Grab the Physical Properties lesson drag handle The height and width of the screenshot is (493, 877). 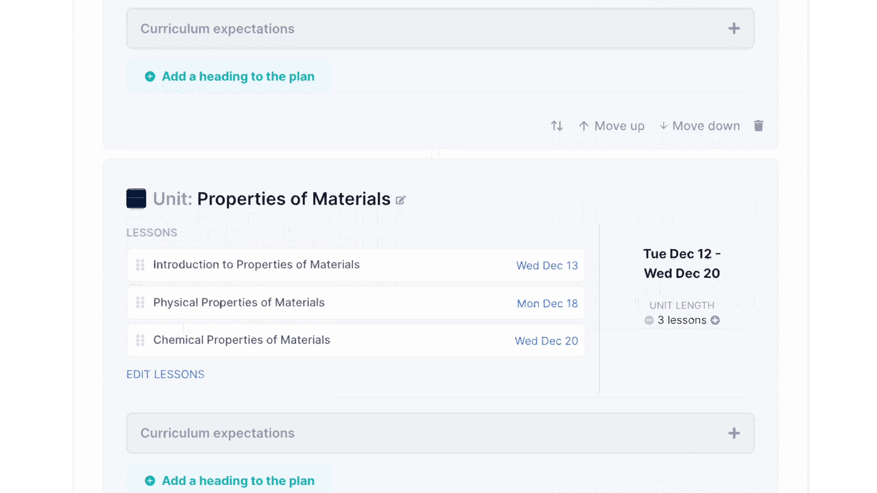[x=140, y=302]
